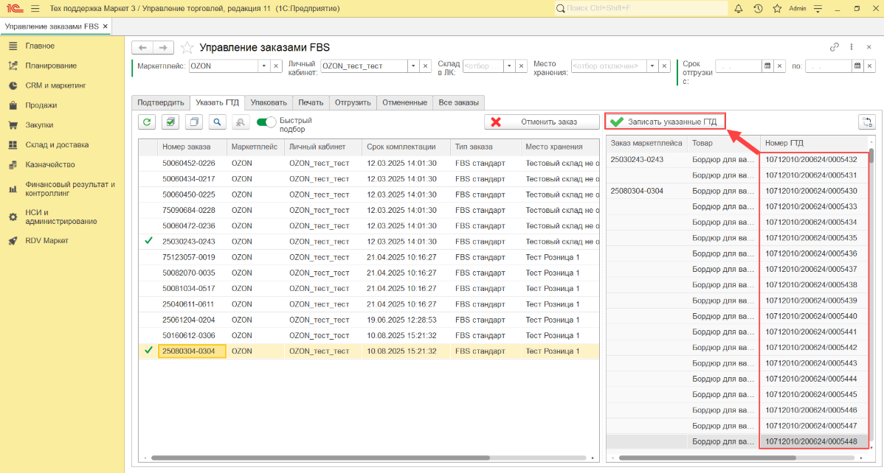Open CRM и маркетинг section in sidebar
The height and width of the screenshot is (473, 884).
point(55,85)
